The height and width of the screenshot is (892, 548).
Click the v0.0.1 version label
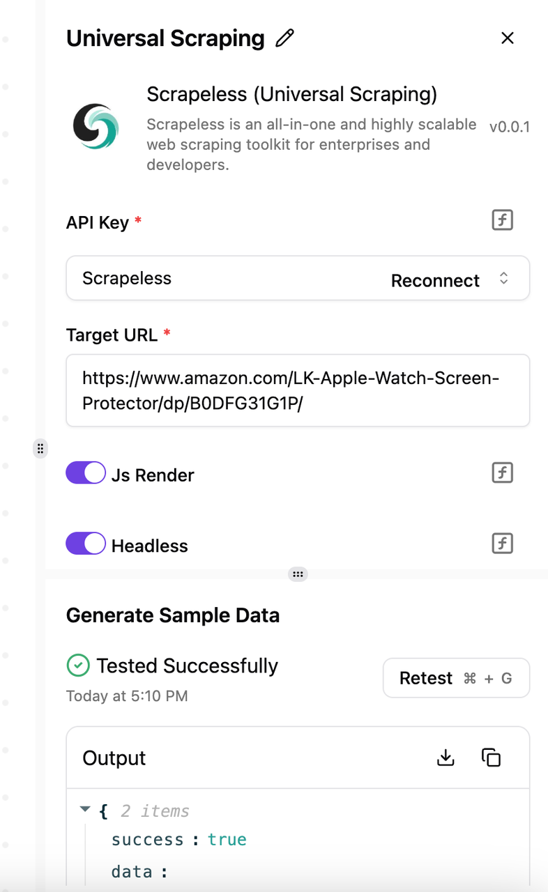(510, 127)
